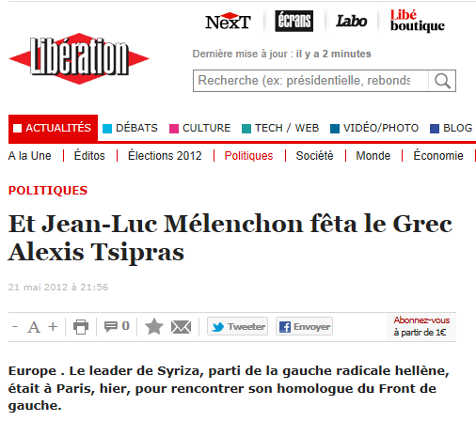This screenshot has width=476, height=421.
Task: Open TECH / WEB section
Action: click(280, 128)
